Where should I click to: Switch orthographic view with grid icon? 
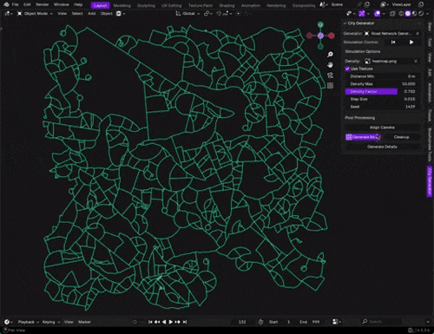[330, 86]
